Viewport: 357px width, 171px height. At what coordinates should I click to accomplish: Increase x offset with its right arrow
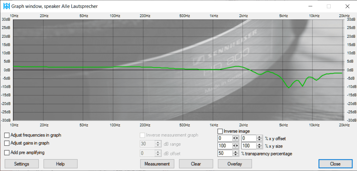(237, 138)
